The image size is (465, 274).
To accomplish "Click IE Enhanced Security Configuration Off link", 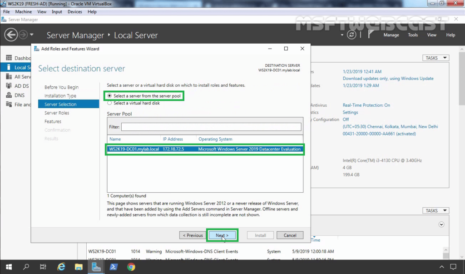I will click(x=346, y=120).
